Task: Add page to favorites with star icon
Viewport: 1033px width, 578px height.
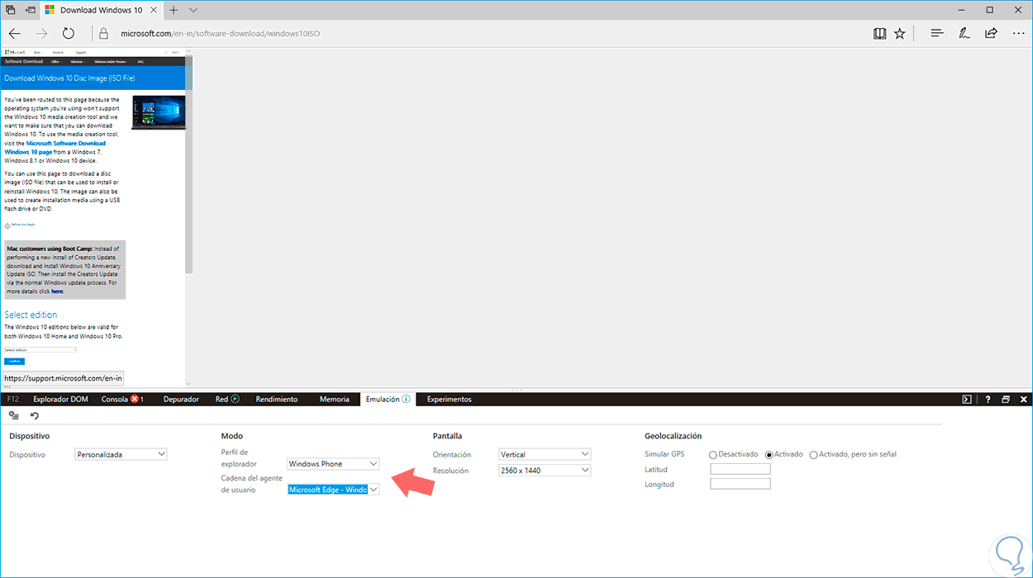Action: (x=900, y=34)
